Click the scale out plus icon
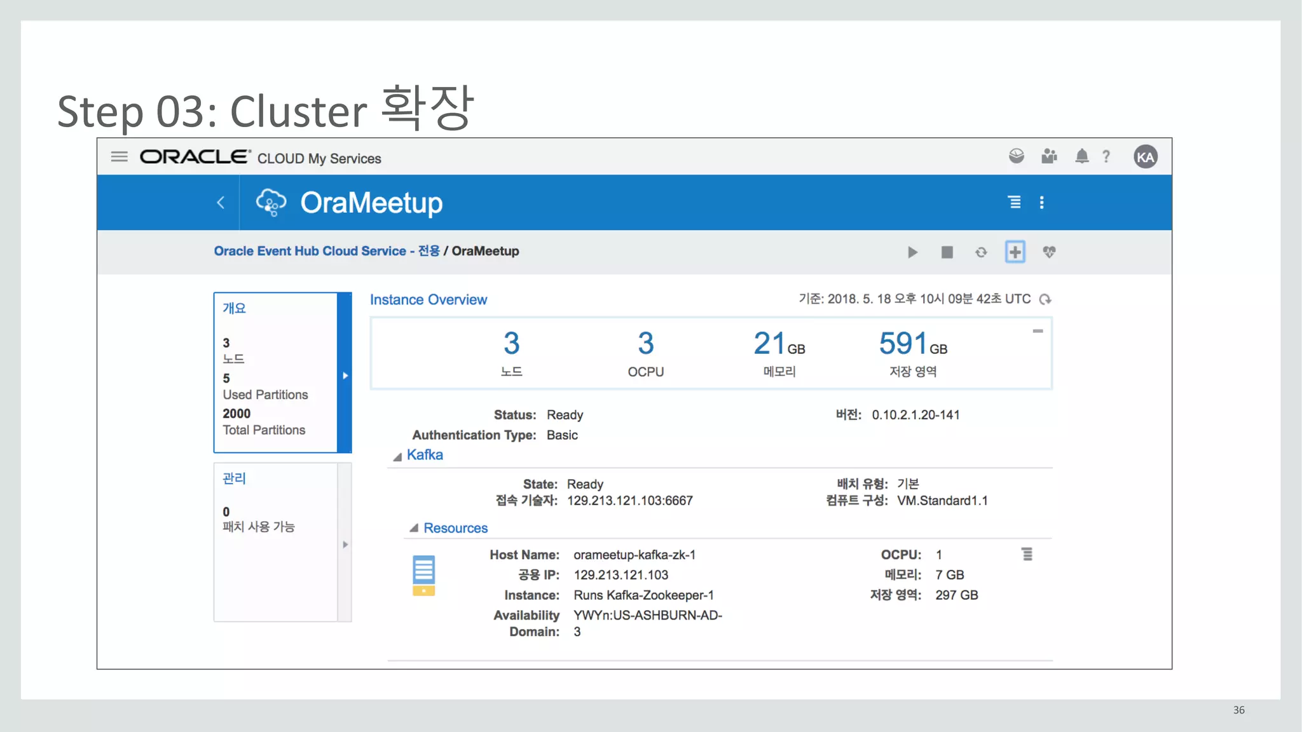 tap(1015, 252)
